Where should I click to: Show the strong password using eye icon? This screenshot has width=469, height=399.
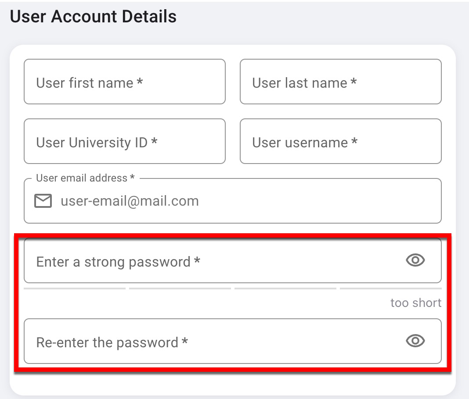(x=415, y=260)
